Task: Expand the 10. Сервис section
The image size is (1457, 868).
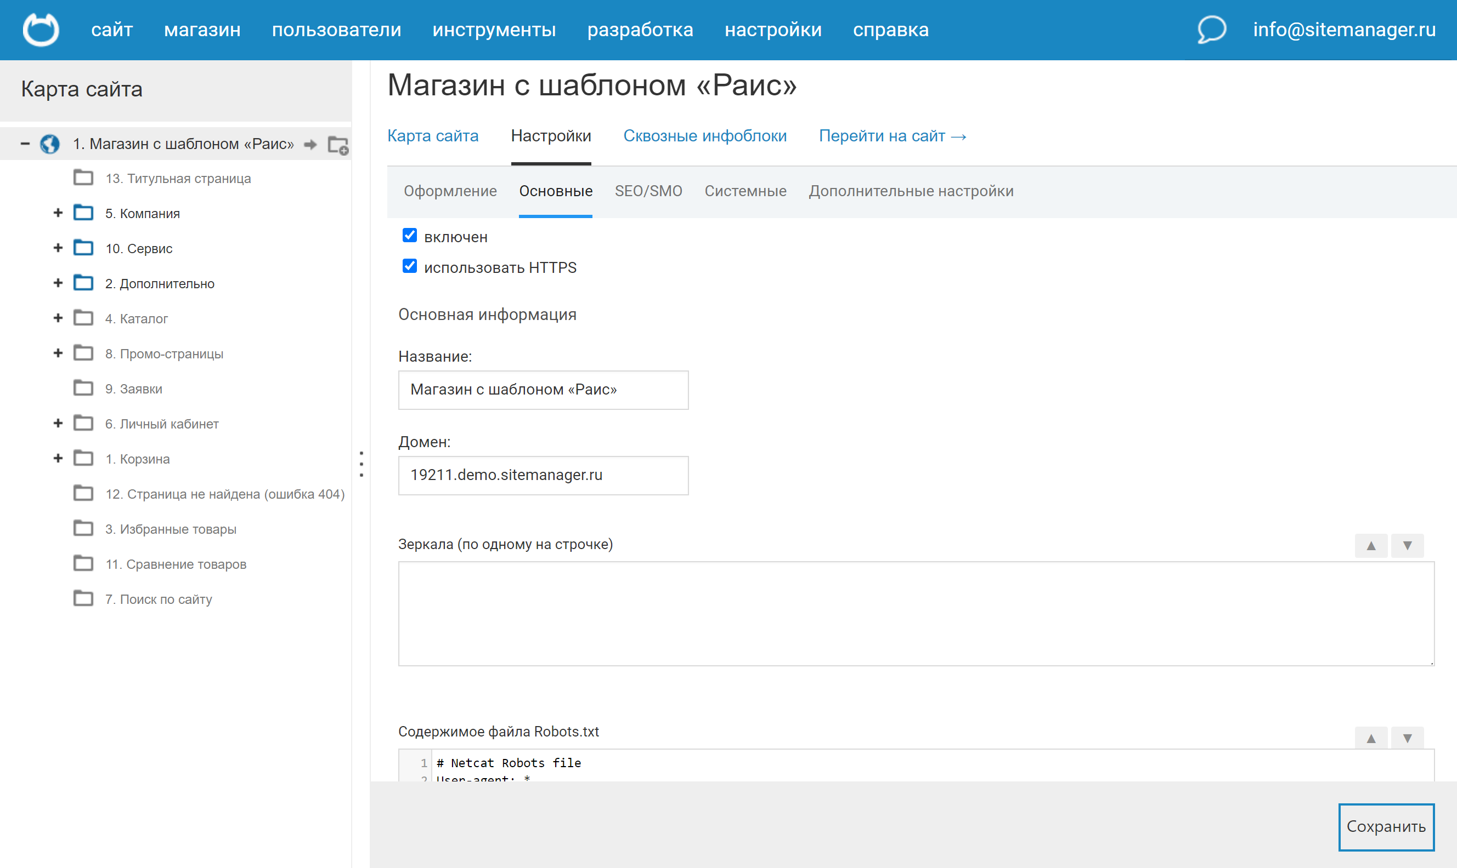Action: click(x=58, y=248)
